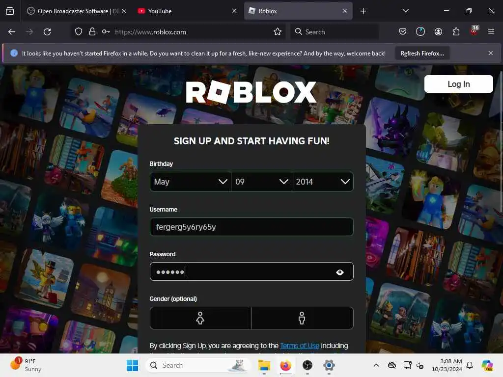Focus the Username field
503x377 pixels.
coord(251,227)
